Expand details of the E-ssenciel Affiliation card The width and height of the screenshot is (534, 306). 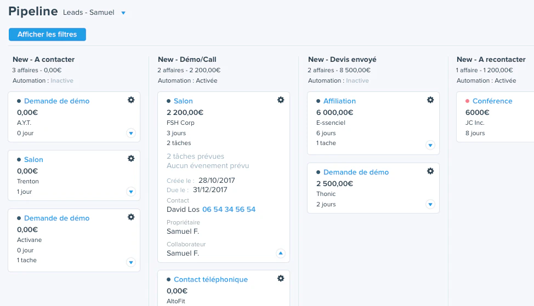[x=430, y=146]
